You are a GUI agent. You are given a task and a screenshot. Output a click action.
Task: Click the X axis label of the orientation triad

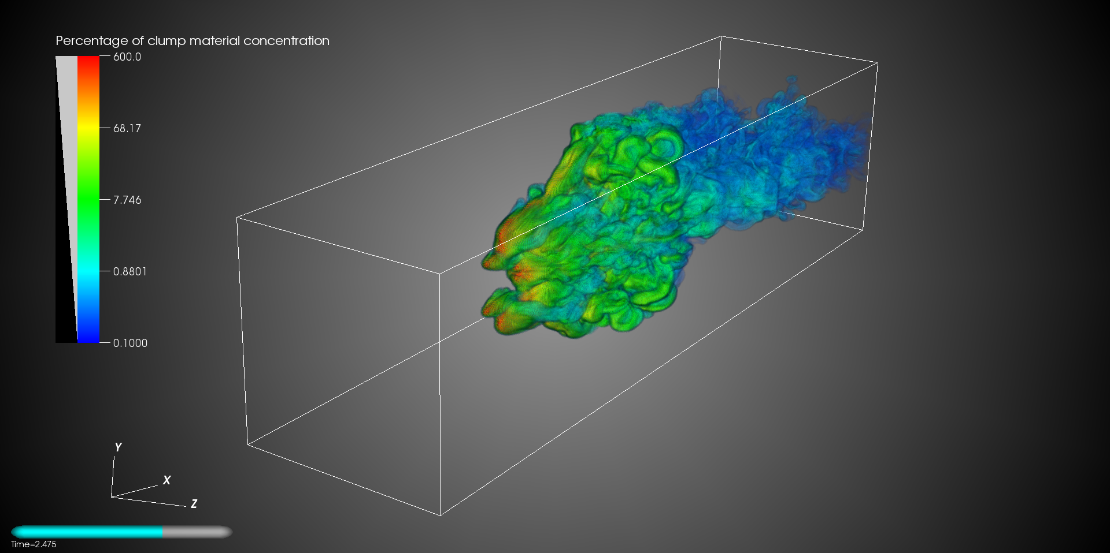(167, 480)
